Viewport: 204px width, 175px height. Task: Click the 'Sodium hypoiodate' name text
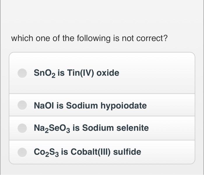click(106, 105)
